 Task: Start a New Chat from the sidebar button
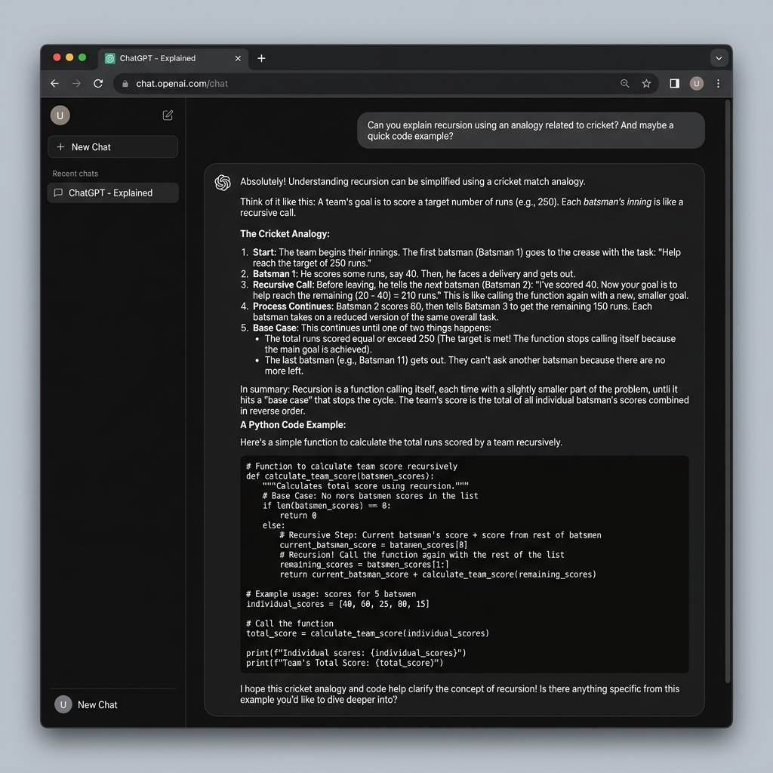click(113, 147)
